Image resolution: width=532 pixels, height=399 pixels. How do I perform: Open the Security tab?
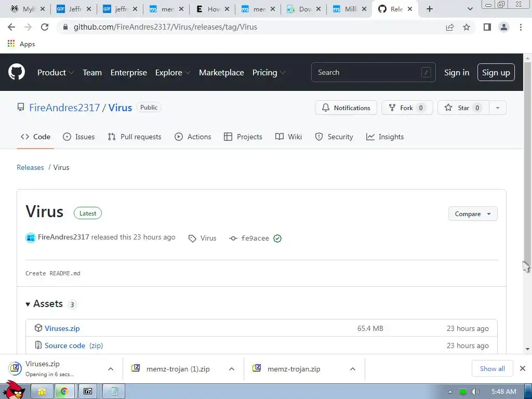(334, 137)
